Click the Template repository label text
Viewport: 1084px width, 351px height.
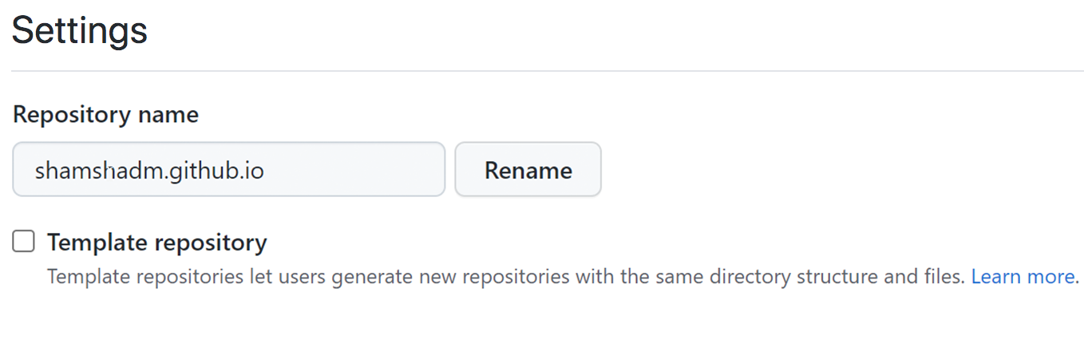(x=157, y=242)
